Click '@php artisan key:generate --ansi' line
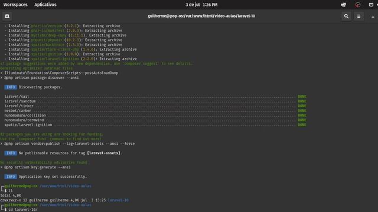 [x=35, y=167]
